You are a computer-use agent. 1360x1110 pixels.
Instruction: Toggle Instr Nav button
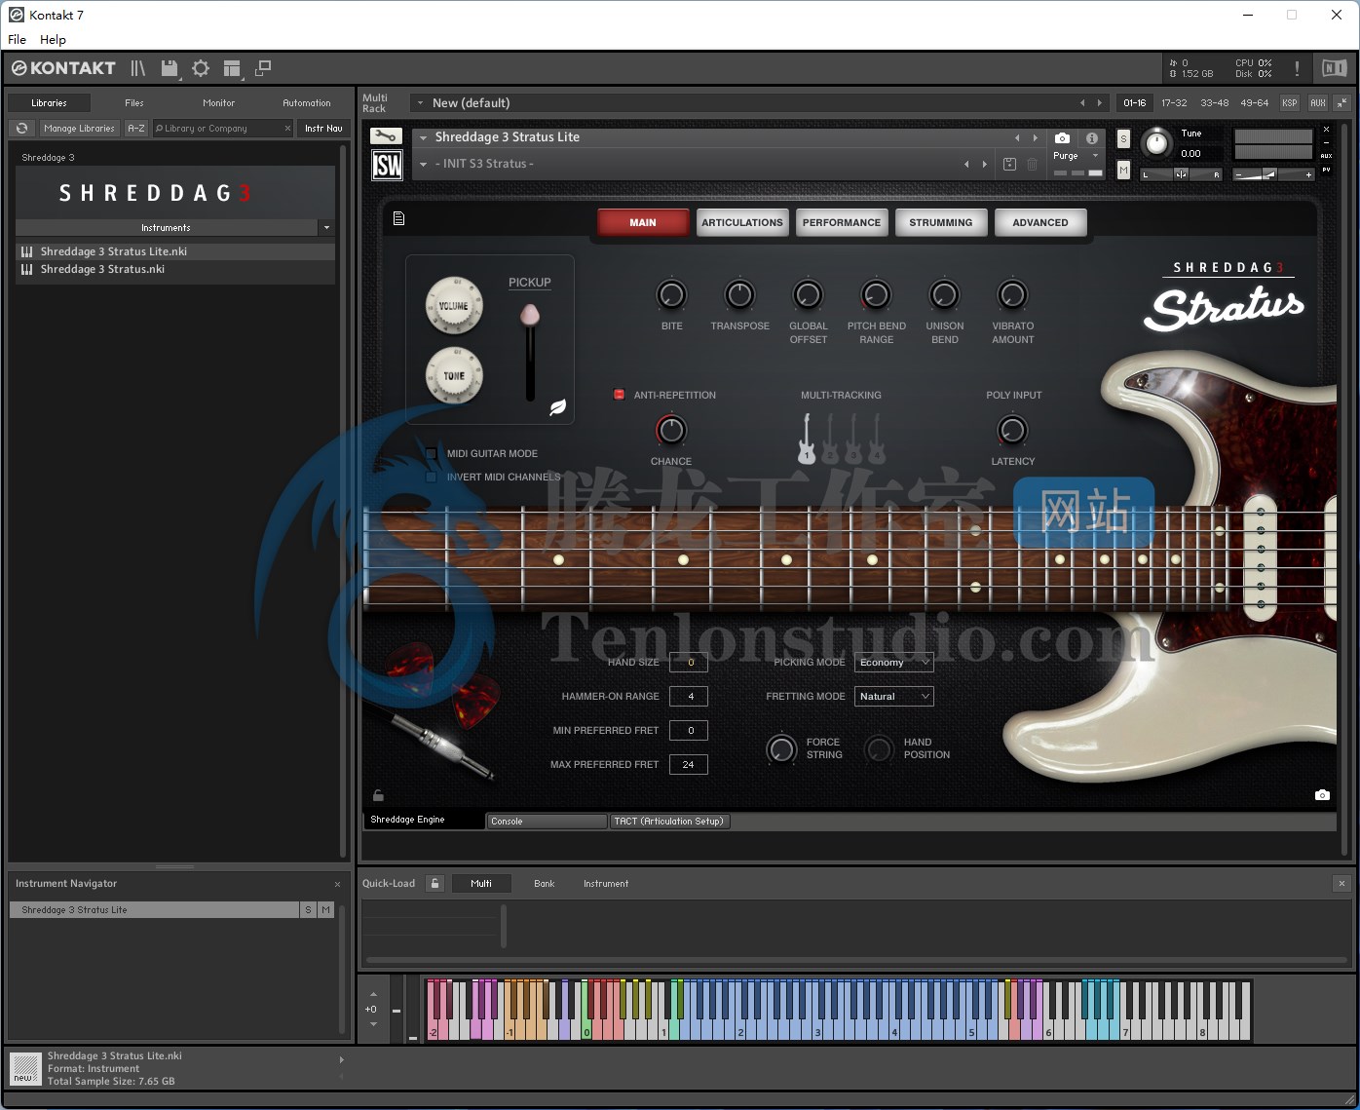(323, 128)
